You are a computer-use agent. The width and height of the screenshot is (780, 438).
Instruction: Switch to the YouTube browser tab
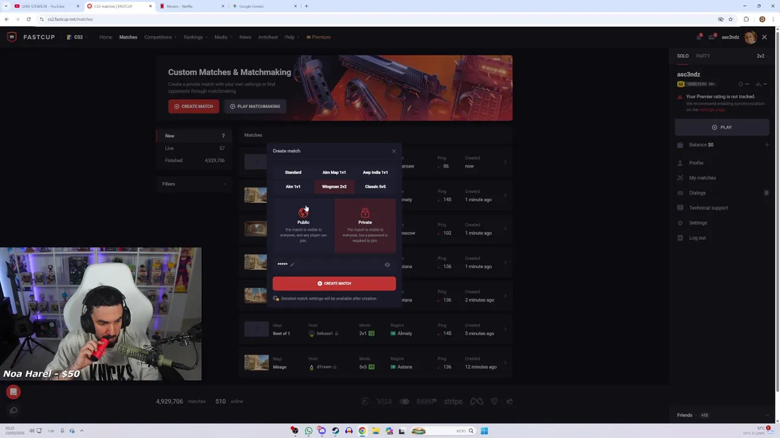46,6
